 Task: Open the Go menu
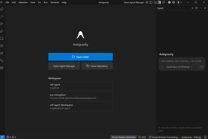point(39,2)
